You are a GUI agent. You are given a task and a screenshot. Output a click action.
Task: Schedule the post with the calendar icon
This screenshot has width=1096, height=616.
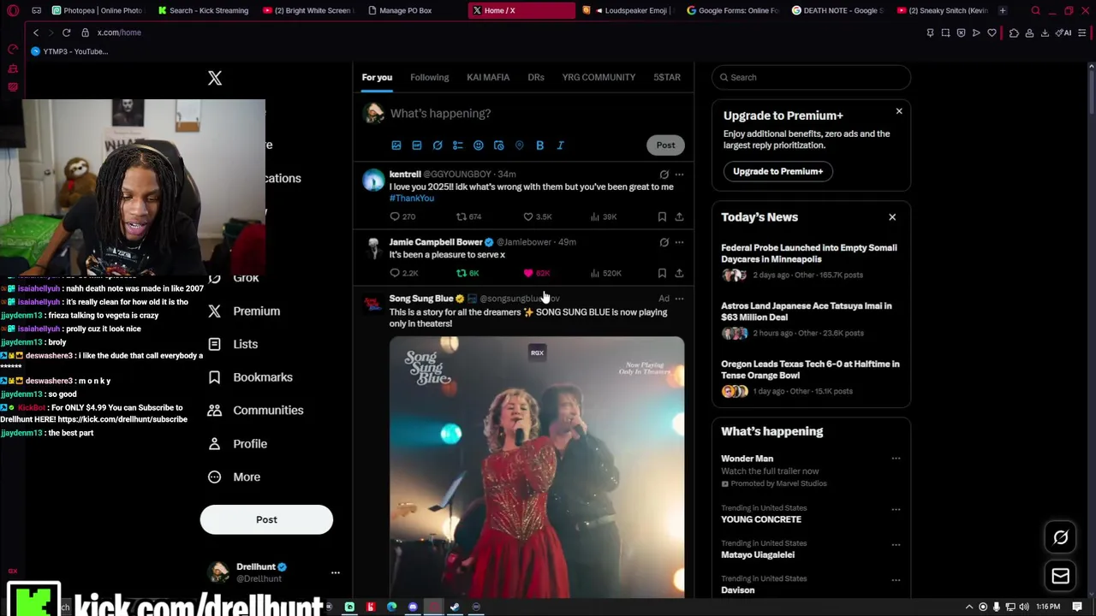coord(499,145)
